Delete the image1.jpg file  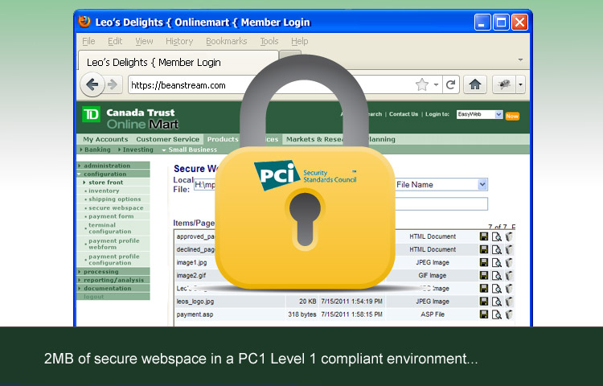pos(509,263)
